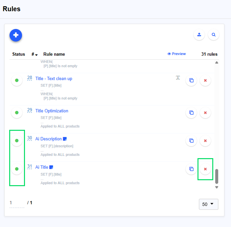
Task: Open the Ai Title rule link
Action: point(42,167)
